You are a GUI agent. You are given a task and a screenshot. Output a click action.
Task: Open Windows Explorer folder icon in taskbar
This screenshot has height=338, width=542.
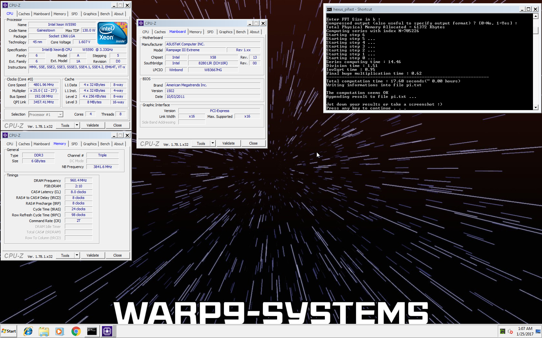point(44,331)
